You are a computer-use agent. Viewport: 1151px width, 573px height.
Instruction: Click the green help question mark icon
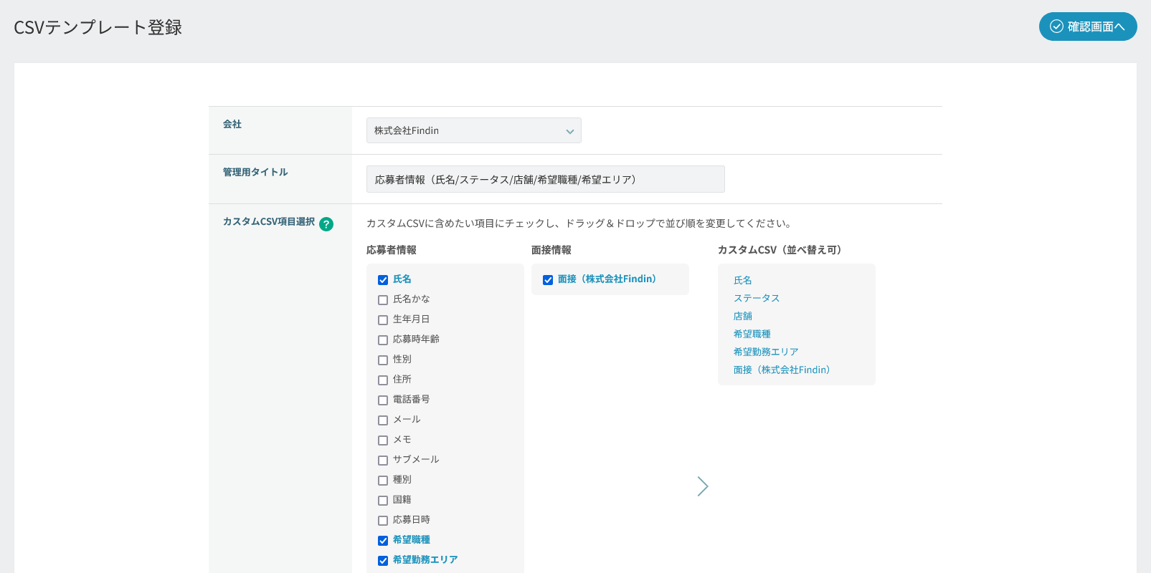[326, 224]
